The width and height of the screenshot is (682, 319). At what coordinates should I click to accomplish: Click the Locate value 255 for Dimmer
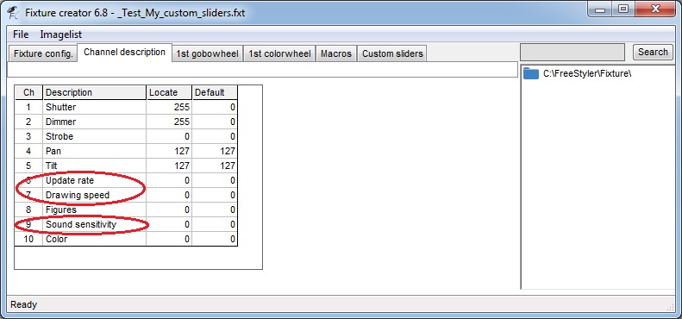[x=169, y=122]
